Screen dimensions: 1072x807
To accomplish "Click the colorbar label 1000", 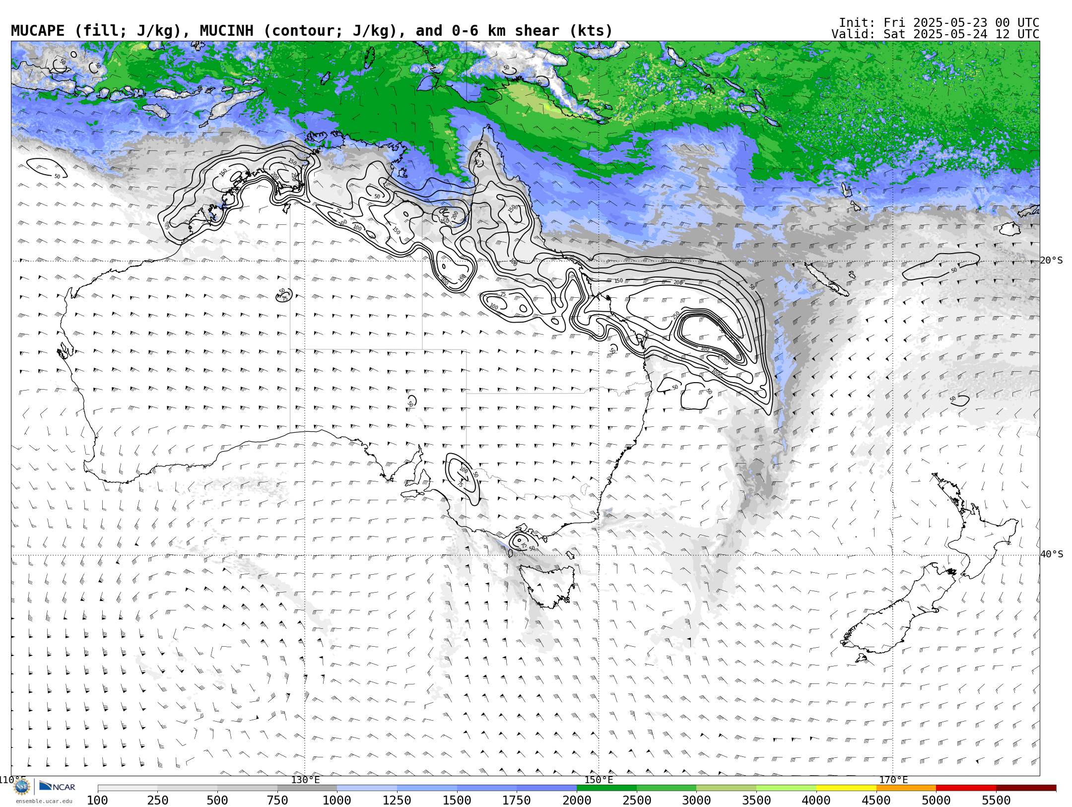I will (x=337, y=801).
